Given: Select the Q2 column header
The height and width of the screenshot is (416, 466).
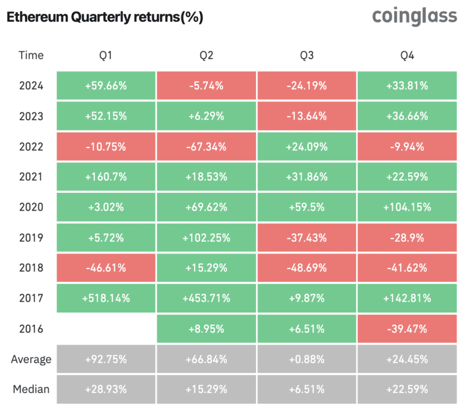Looking at the screenshot, I should (x=206, y=56).
